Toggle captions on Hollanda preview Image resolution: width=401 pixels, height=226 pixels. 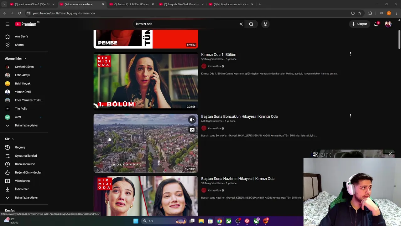coord(192,130)
